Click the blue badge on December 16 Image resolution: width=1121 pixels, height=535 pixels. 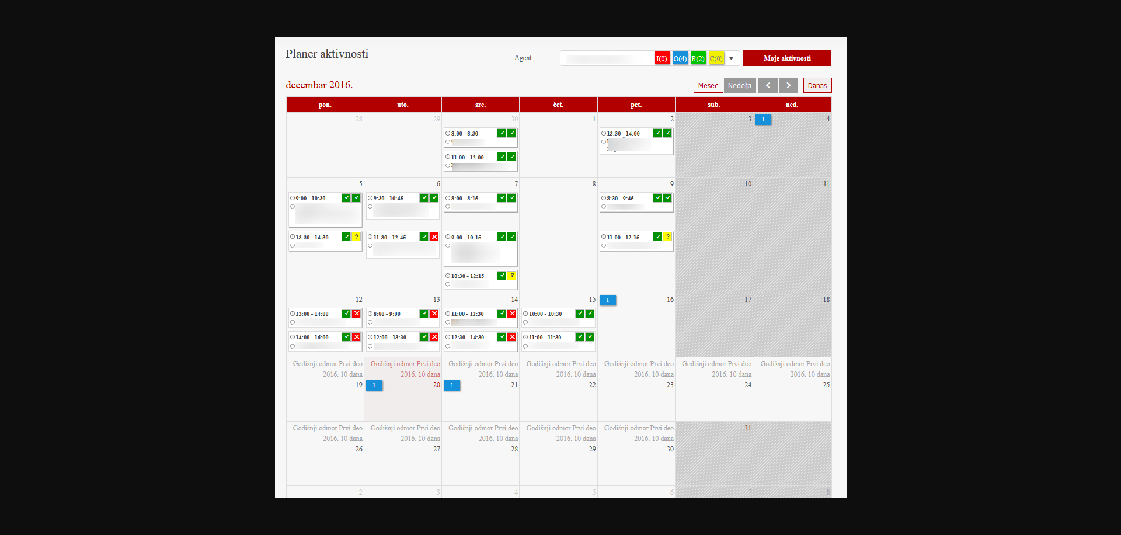point(607,300)
